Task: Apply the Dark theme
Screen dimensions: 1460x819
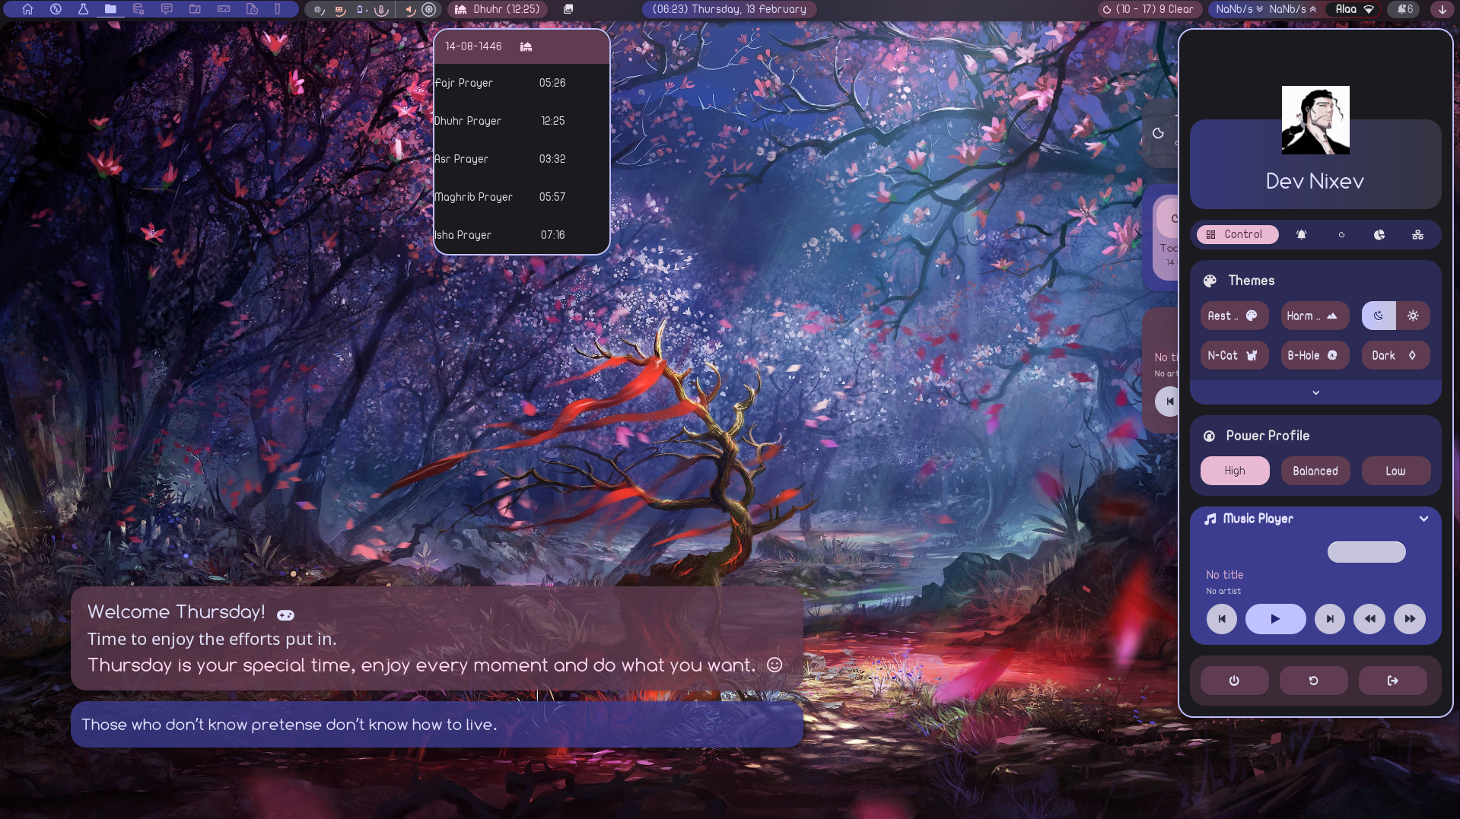Action: coord(1395,355)
